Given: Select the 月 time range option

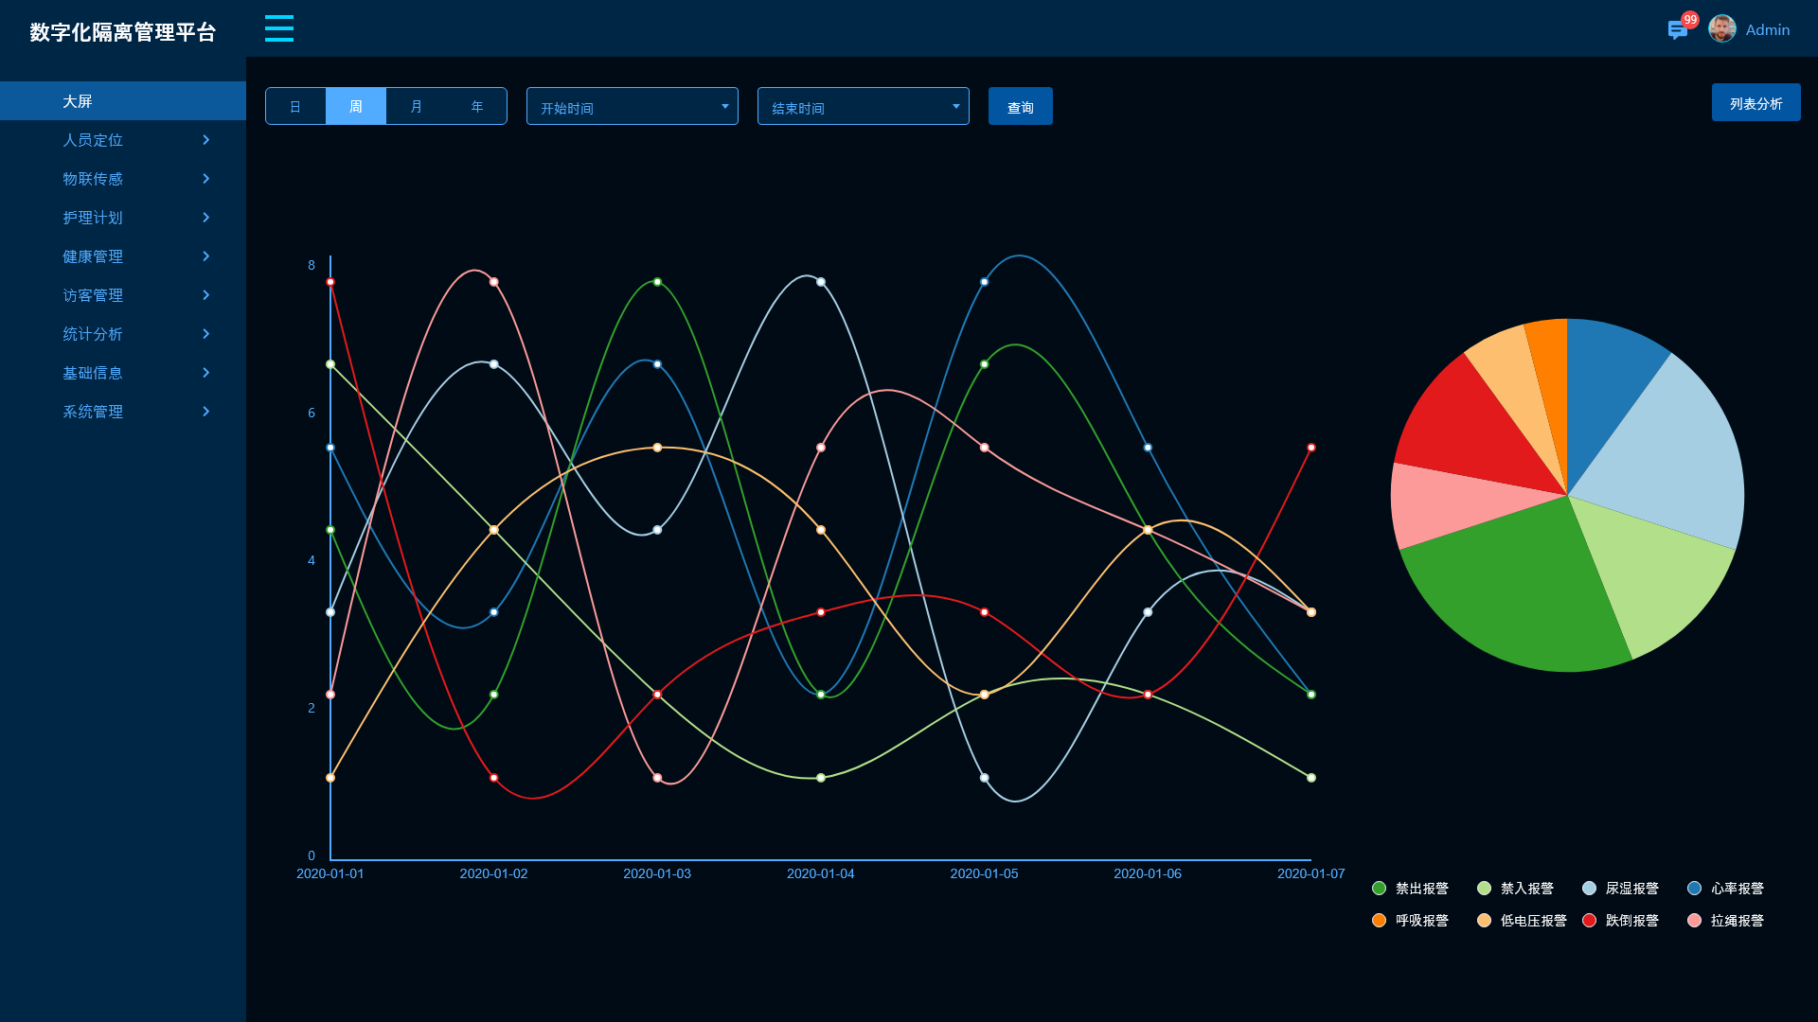Looking at the screenshot, I should [x=417, y=106].
